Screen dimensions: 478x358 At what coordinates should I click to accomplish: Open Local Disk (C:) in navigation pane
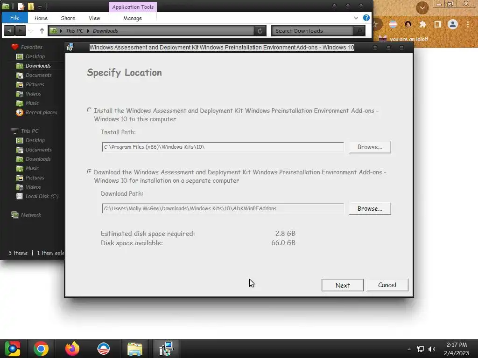click(x=42, y=196)
